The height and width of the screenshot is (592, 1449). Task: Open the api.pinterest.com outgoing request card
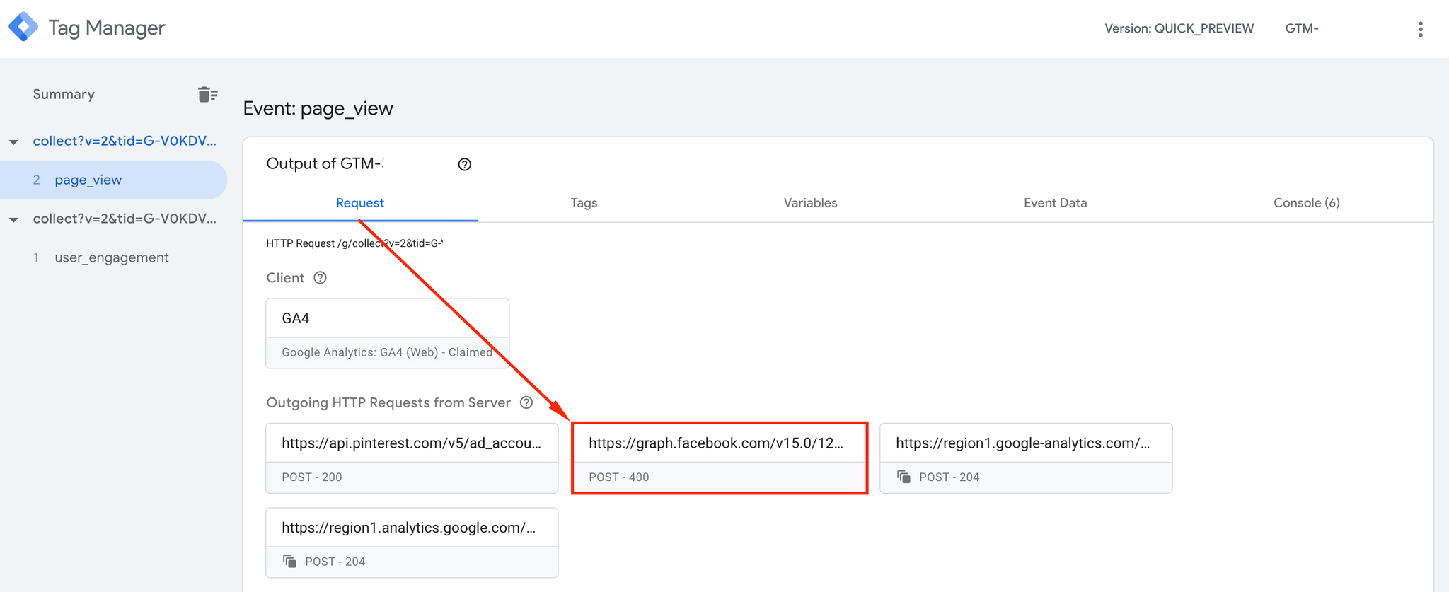pyautogui.click(x=412, y=458)
